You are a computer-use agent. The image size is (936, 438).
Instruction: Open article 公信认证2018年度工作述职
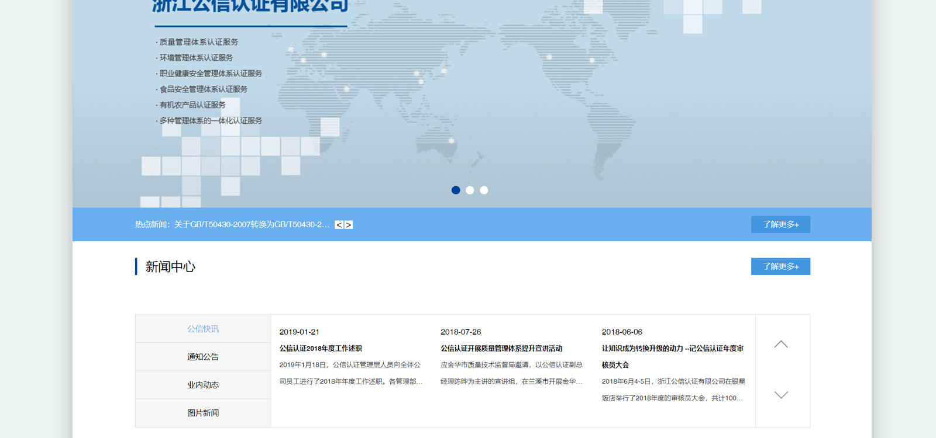(x=321, y=349)
